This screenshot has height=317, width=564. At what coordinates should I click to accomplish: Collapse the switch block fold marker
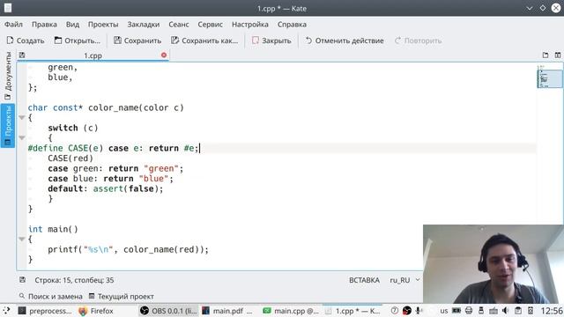pos(21,137)
